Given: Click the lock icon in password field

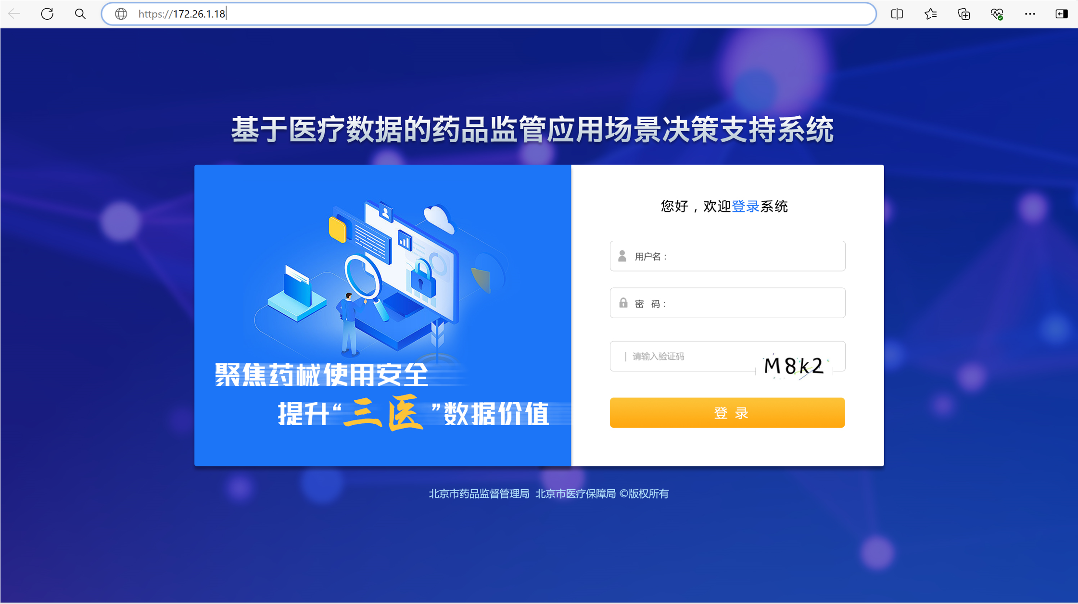Looking at the screenshot, I should [x=623, y=302].
